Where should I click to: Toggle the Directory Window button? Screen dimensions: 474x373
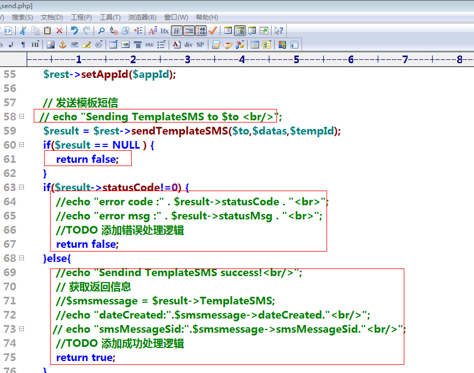(x=240, y=30)
